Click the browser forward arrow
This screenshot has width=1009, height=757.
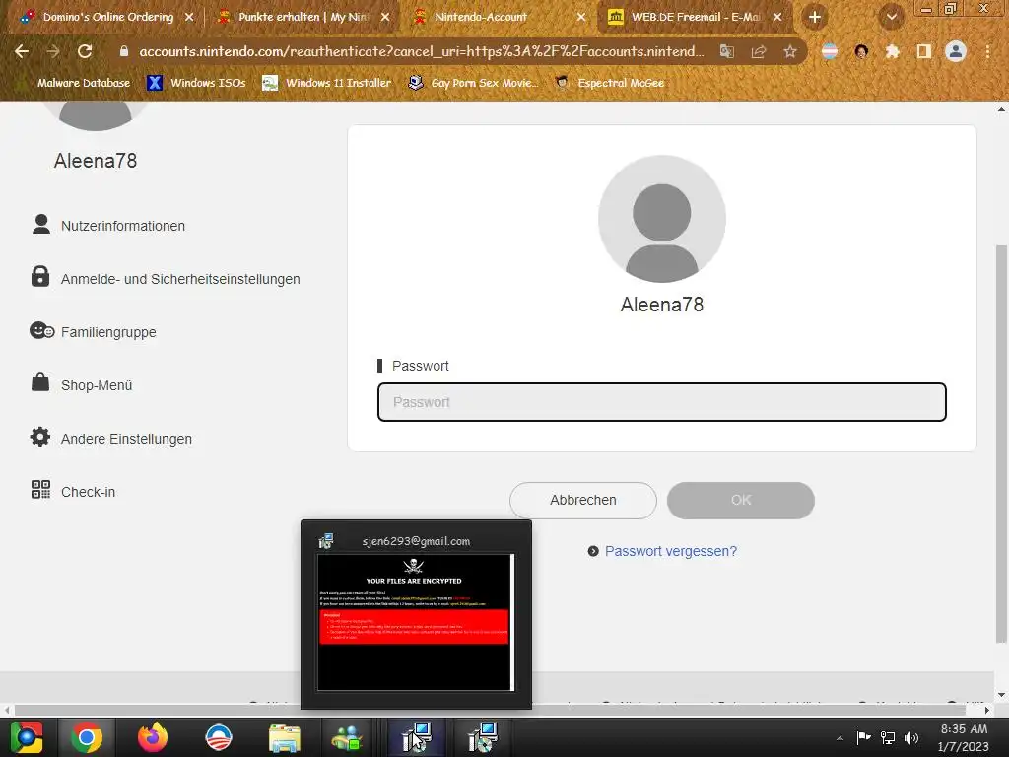[x=53, y=51]
